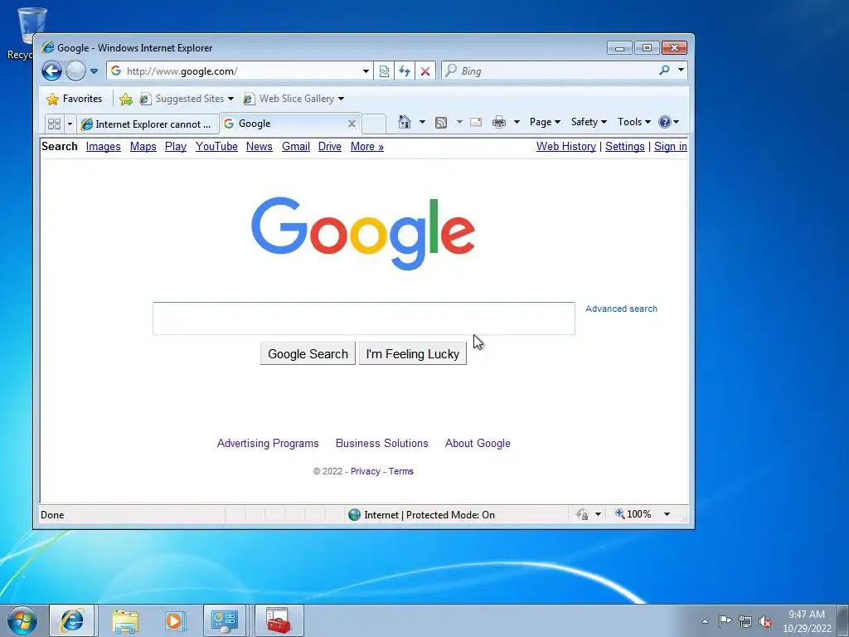Image resolution: width=849 pixels, height=637 pixels.
Task: Open the Privacy link
Action: [x=366, y=471]
